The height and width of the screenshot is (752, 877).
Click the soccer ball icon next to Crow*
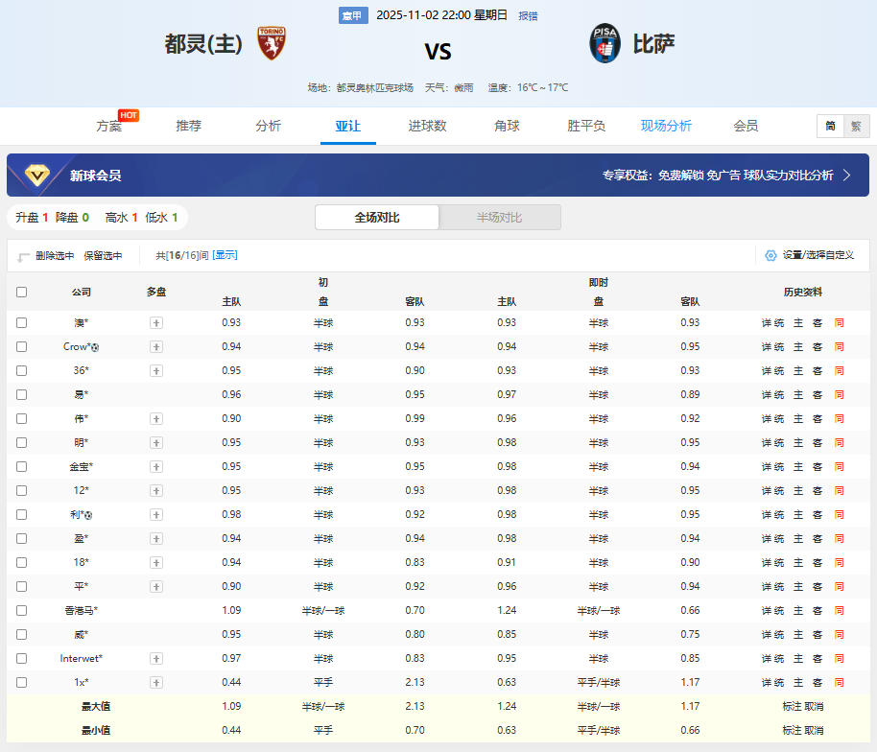(95, 347)
